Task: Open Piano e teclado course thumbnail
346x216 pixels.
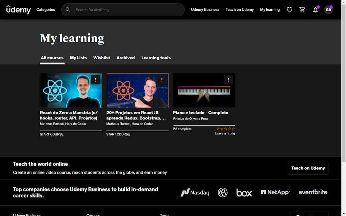Action: (x=204, y=90)
